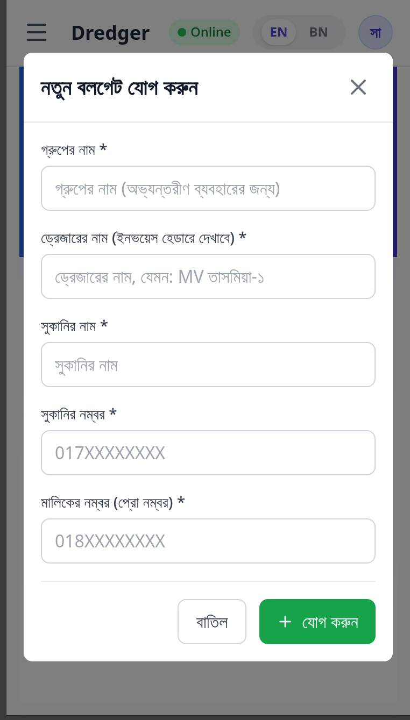Open the profile menu via the সা avatar
The width and height of the screenshot is (410, 720).
coord(375,32)
